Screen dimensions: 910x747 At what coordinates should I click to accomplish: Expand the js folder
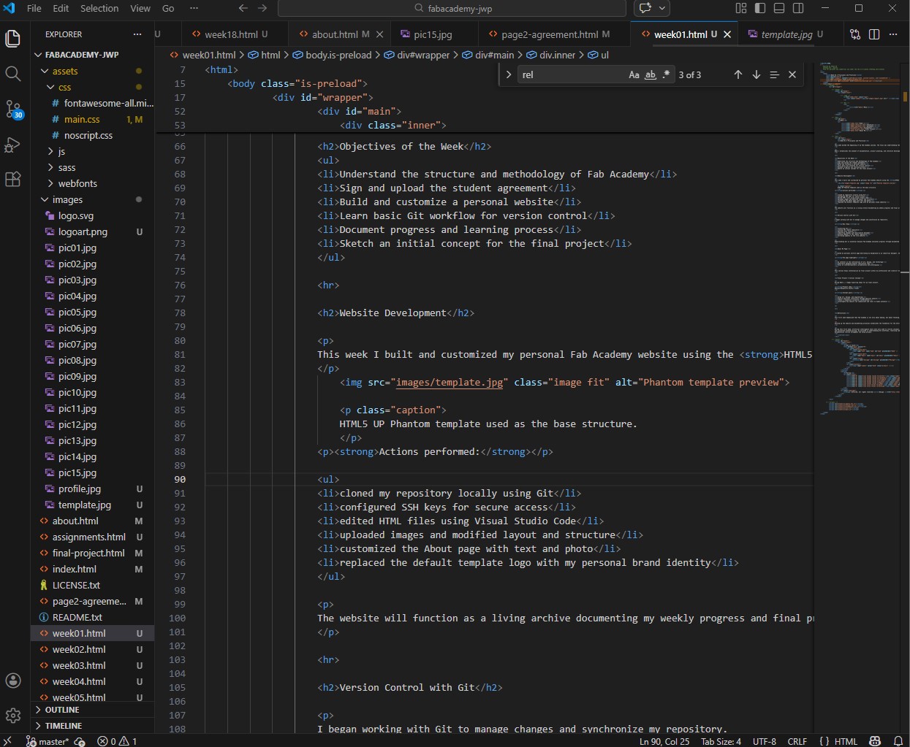pos(50,151)
